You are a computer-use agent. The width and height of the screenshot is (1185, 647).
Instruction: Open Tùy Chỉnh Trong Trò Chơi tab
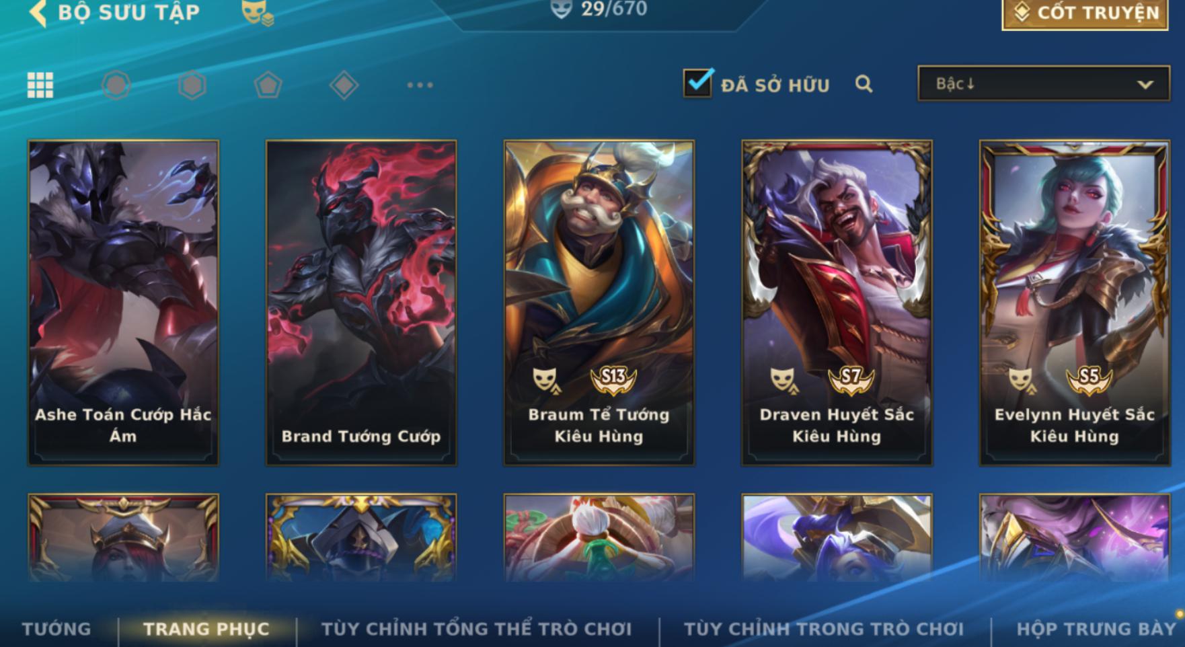point(824,630)
